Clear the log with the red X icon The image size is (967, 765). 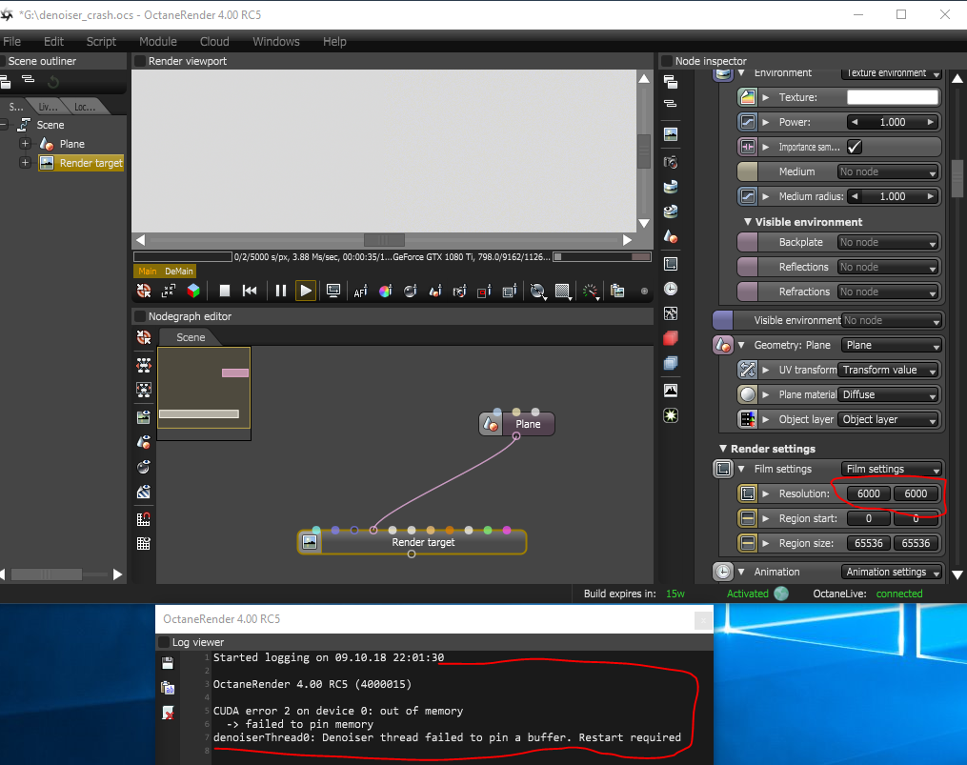[168, 713]
